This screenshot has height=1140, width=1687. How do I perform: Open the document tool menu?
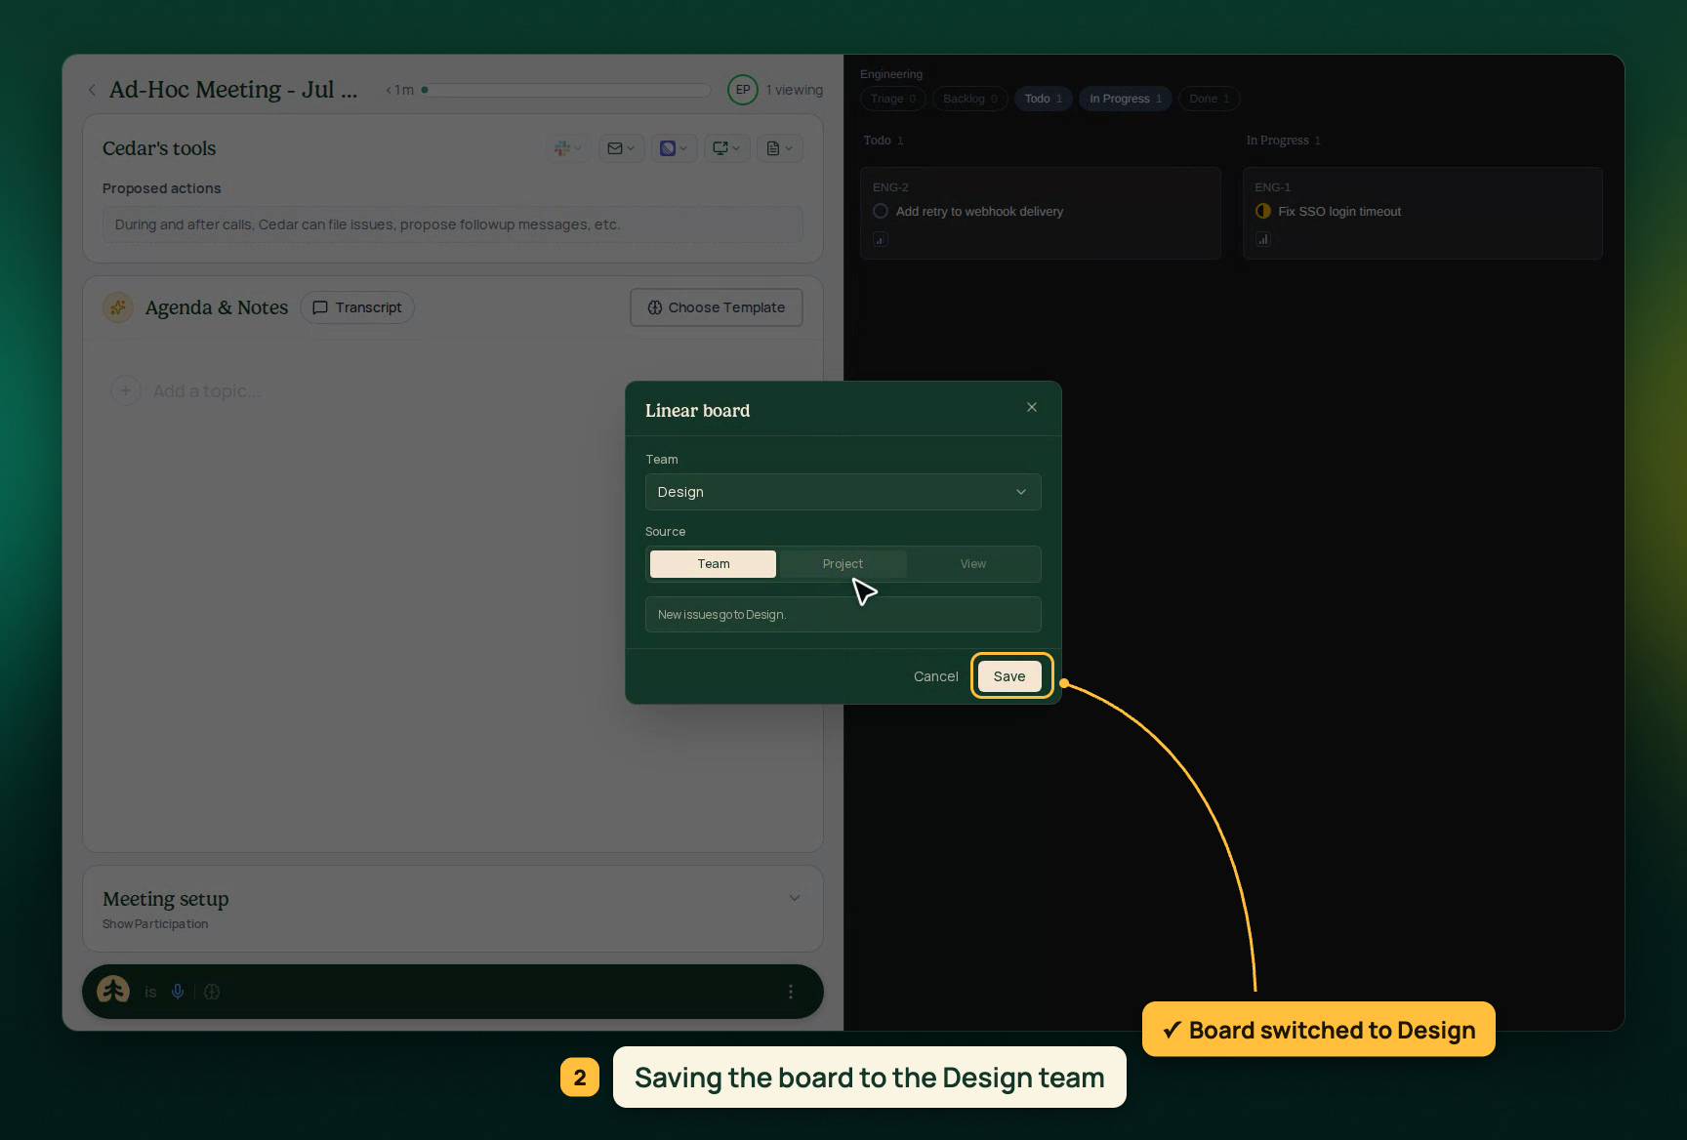[x=779, y=148]
